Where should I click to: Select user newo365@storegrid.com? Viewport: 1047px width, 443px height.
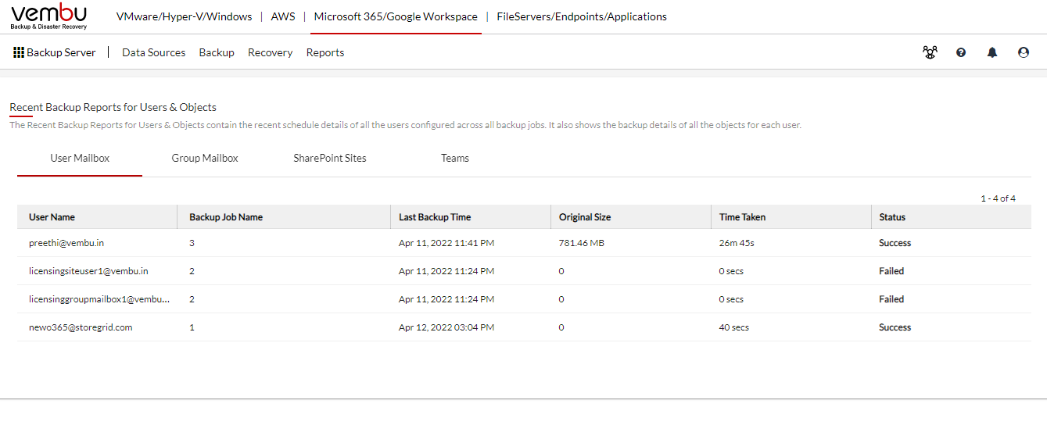pos(81,327)
